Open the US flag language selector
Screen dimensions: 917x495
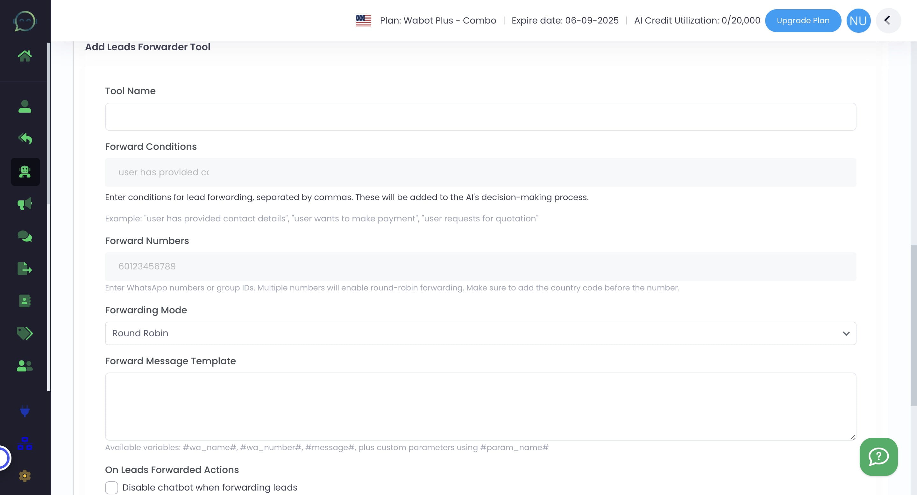click(x=363, y=21)
